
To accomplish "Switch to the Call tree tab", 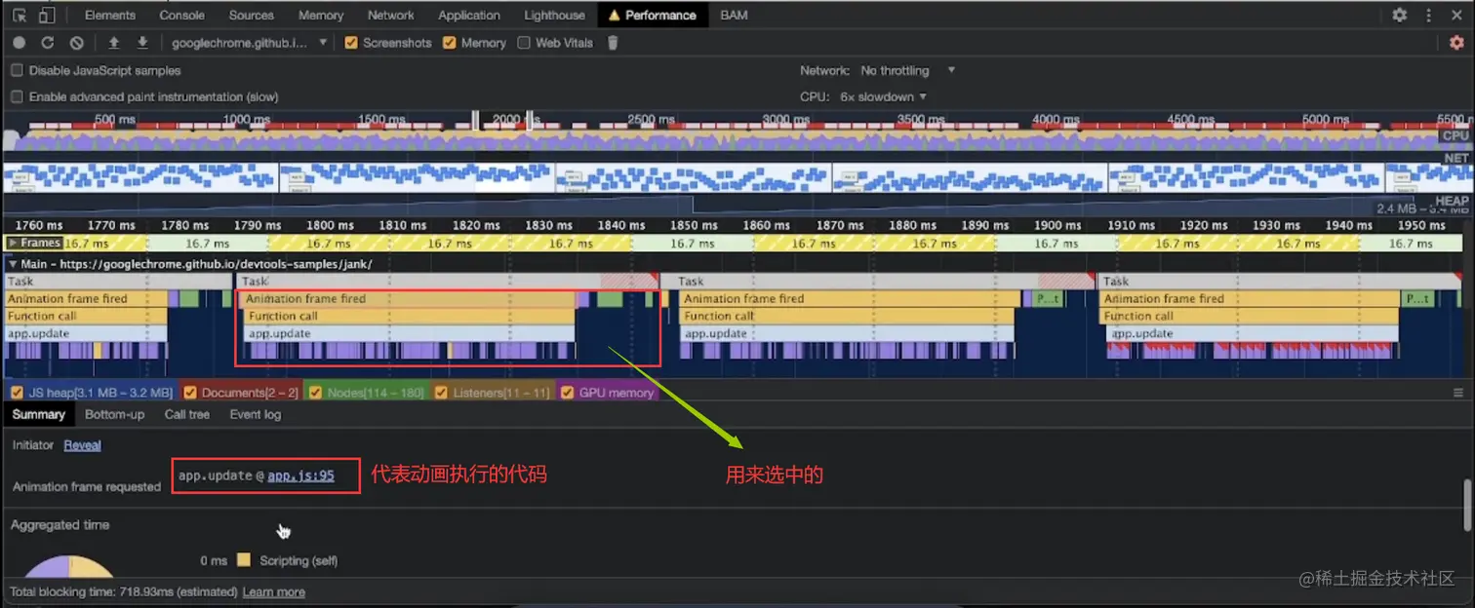I will (x=186, y=414).
